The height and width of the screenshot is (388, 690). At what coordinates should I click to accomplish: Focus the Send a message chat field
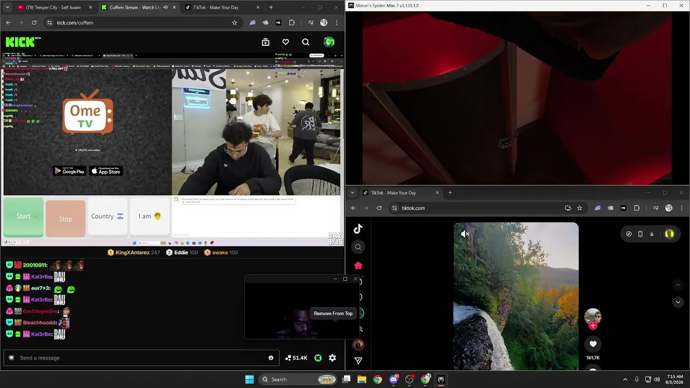pyautogui.click(x=141, y=358)
